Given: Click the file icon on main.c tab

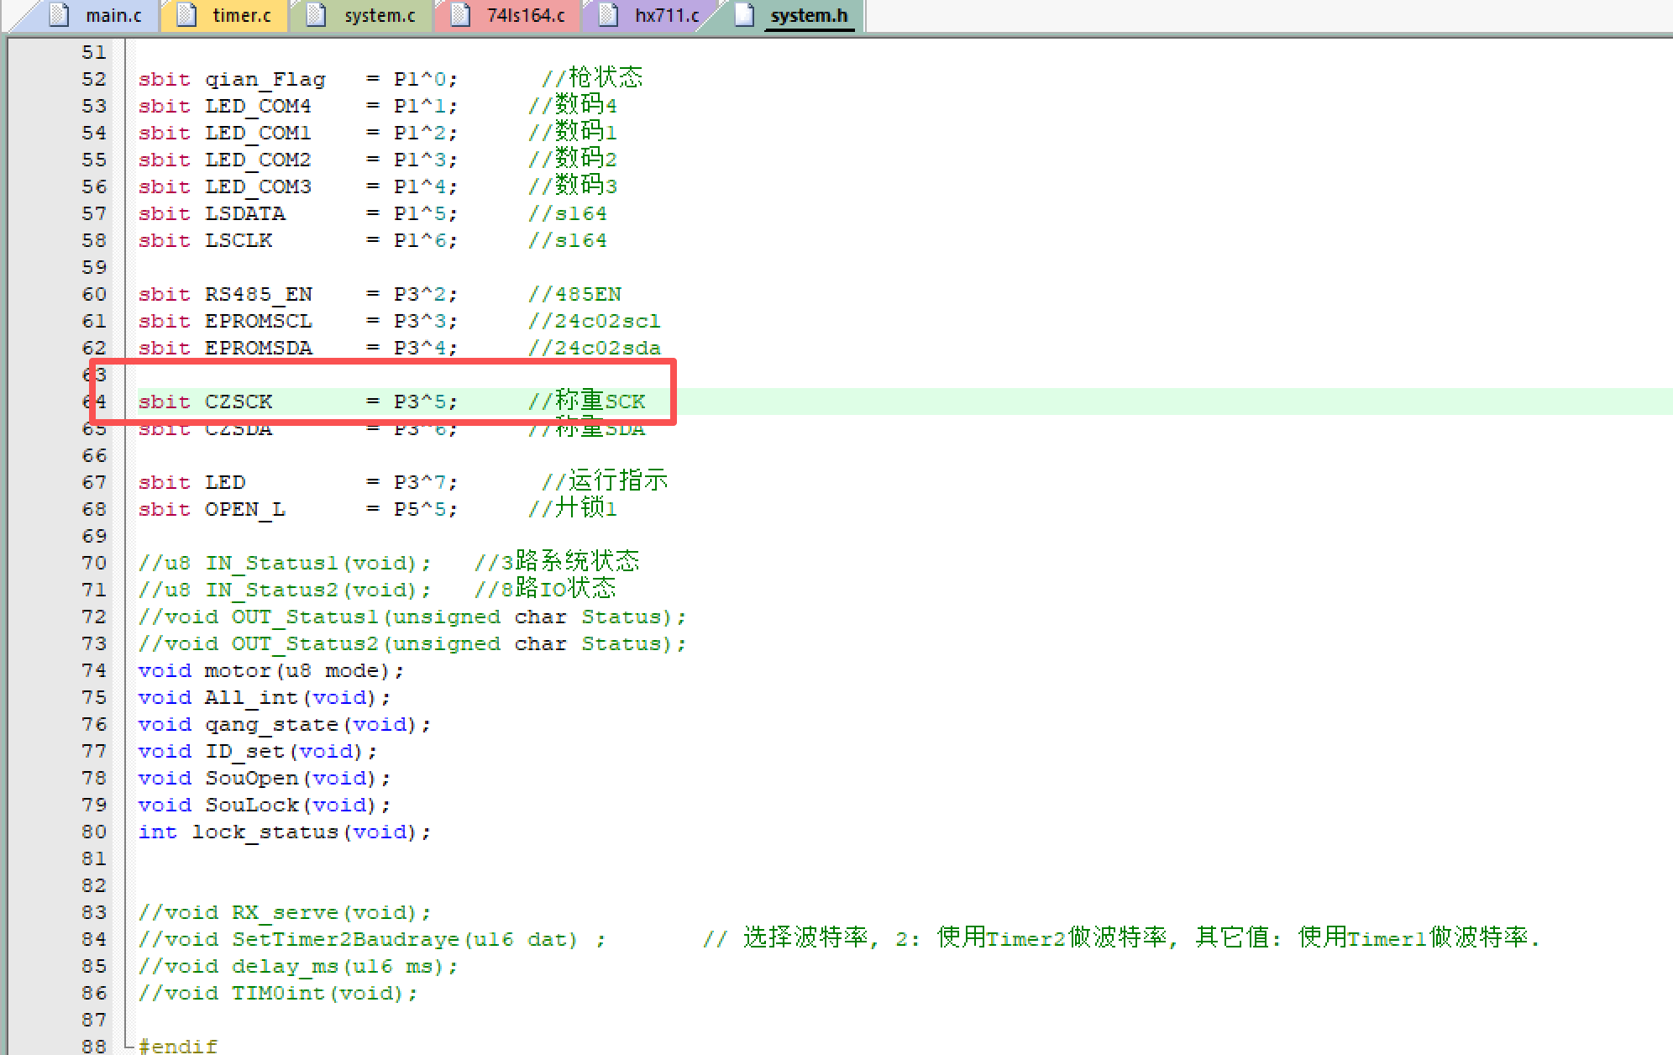Looking at the screenshot, I should (59, 15).
